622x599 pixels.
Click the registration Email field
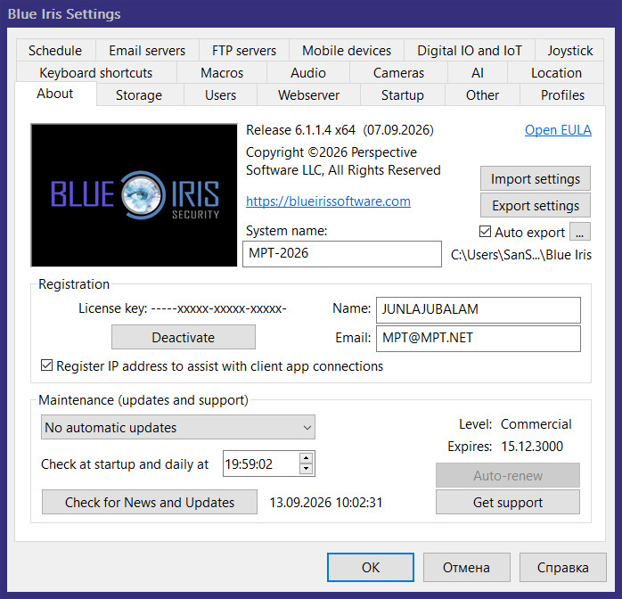click(x=479, y=339)
